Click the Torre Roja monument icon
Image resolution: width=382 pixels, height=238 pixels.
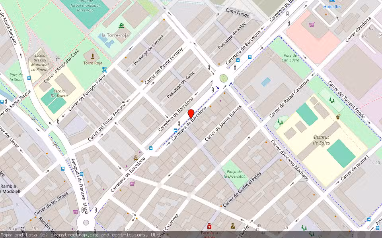[x=92, y=56]
